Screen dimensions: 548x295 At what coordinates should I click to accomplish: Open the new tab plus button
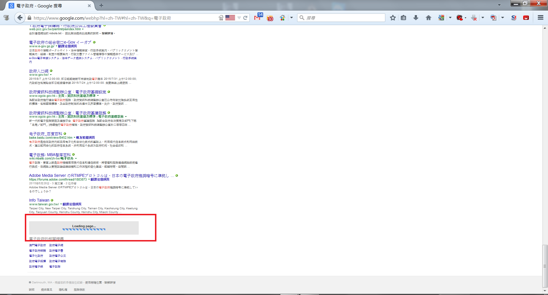point(101,5)
